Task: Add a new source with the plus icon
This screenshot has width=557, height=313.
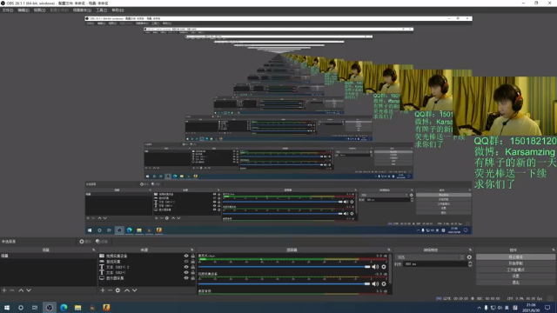Action: 103,290
